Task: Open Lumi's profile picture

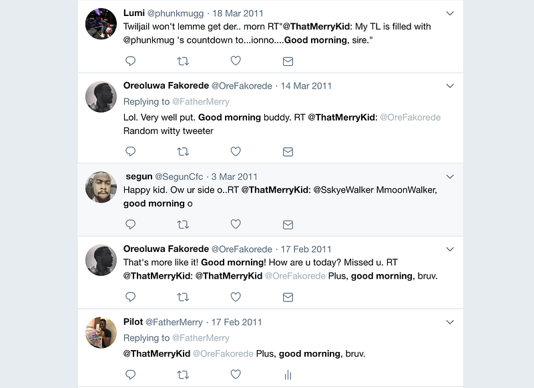Action: (x=101, y=24)
